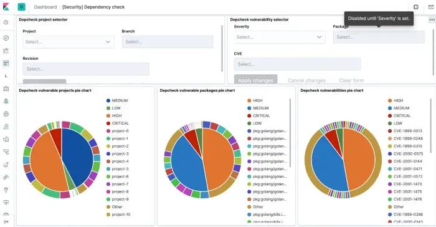
Task: Open the D space avatar menu
Action: 21,7
